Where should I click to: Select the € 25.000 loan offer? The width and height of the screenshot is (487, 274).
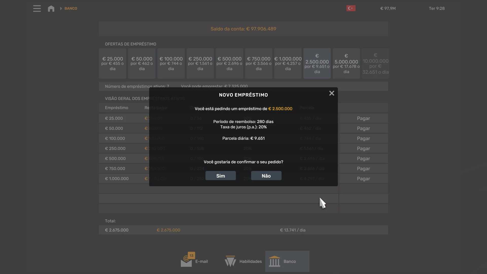113,63
